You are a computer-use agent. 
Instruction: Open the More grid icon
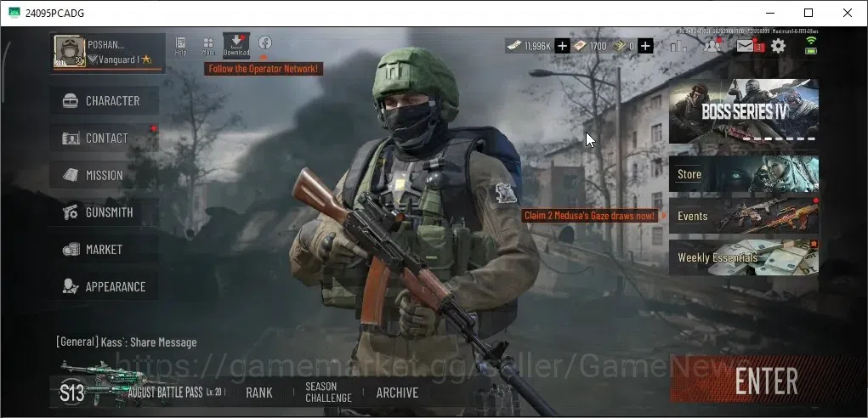coord(208,46)
